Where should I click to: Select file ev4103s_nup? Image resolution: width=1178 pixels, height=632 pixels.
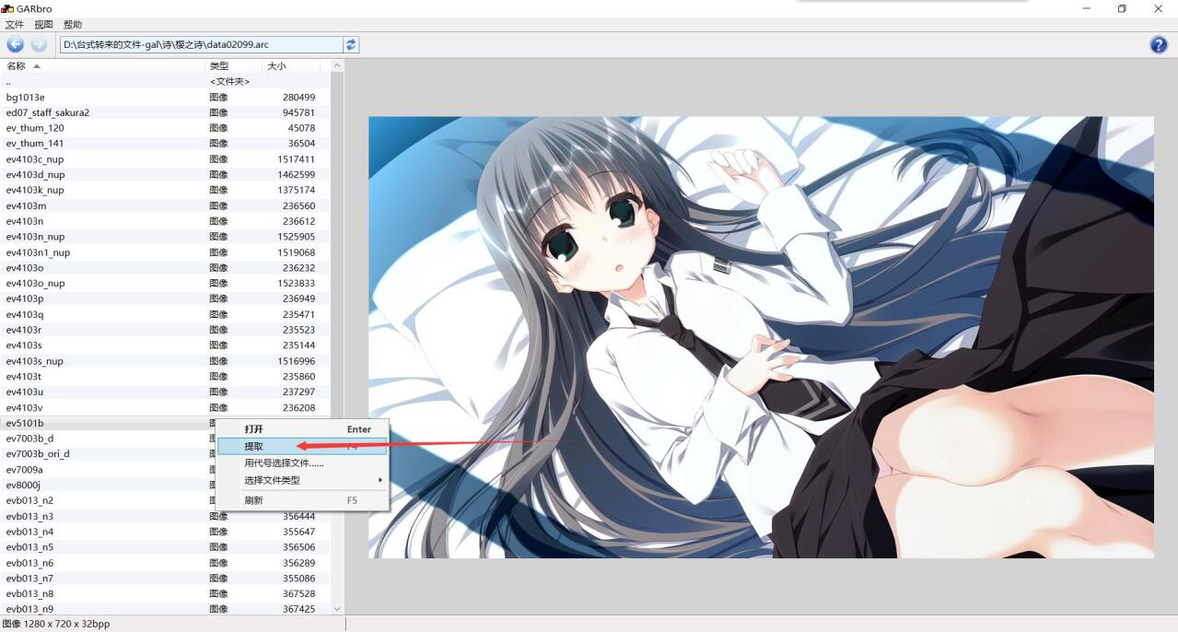pyautogui.click(x=165, y=361)
